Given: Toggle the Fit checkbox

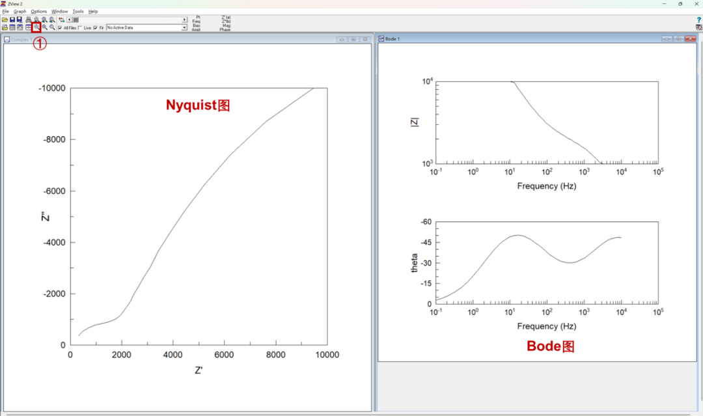Looking at the screenshot, I should 96,28.
